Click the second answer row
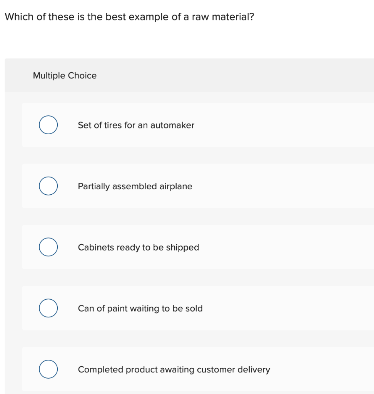Image resolution: width=374 pixels, height=394 pixels. tap(192, 186)
